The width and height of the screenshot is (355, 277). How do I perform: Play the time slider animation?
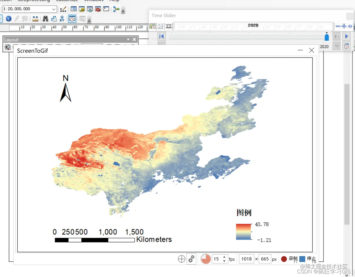point(346,36)
